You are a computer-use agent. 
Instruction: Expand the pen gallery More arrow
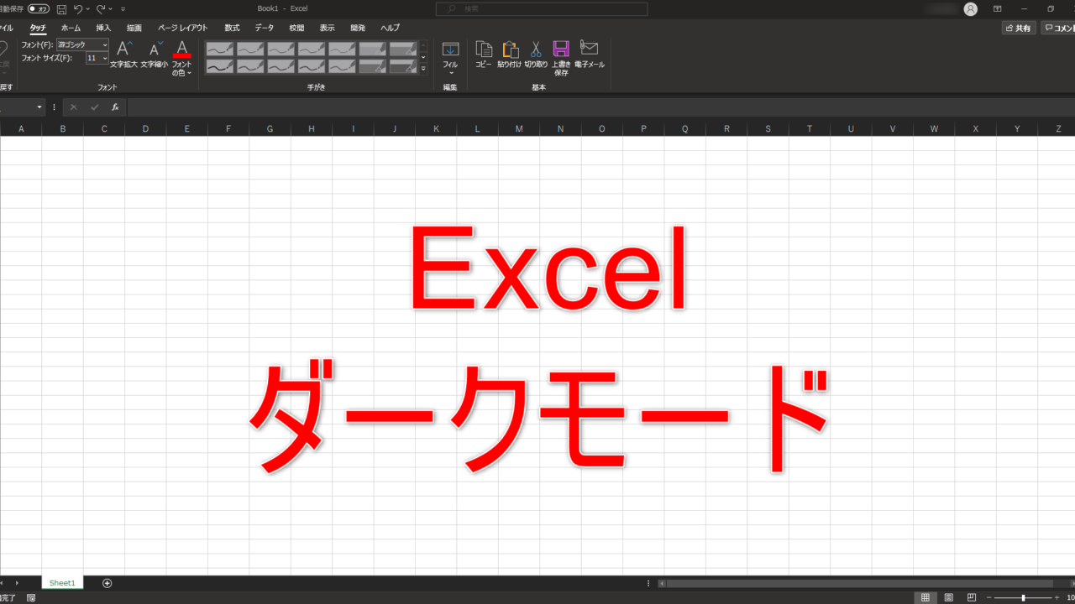(423, 68)
